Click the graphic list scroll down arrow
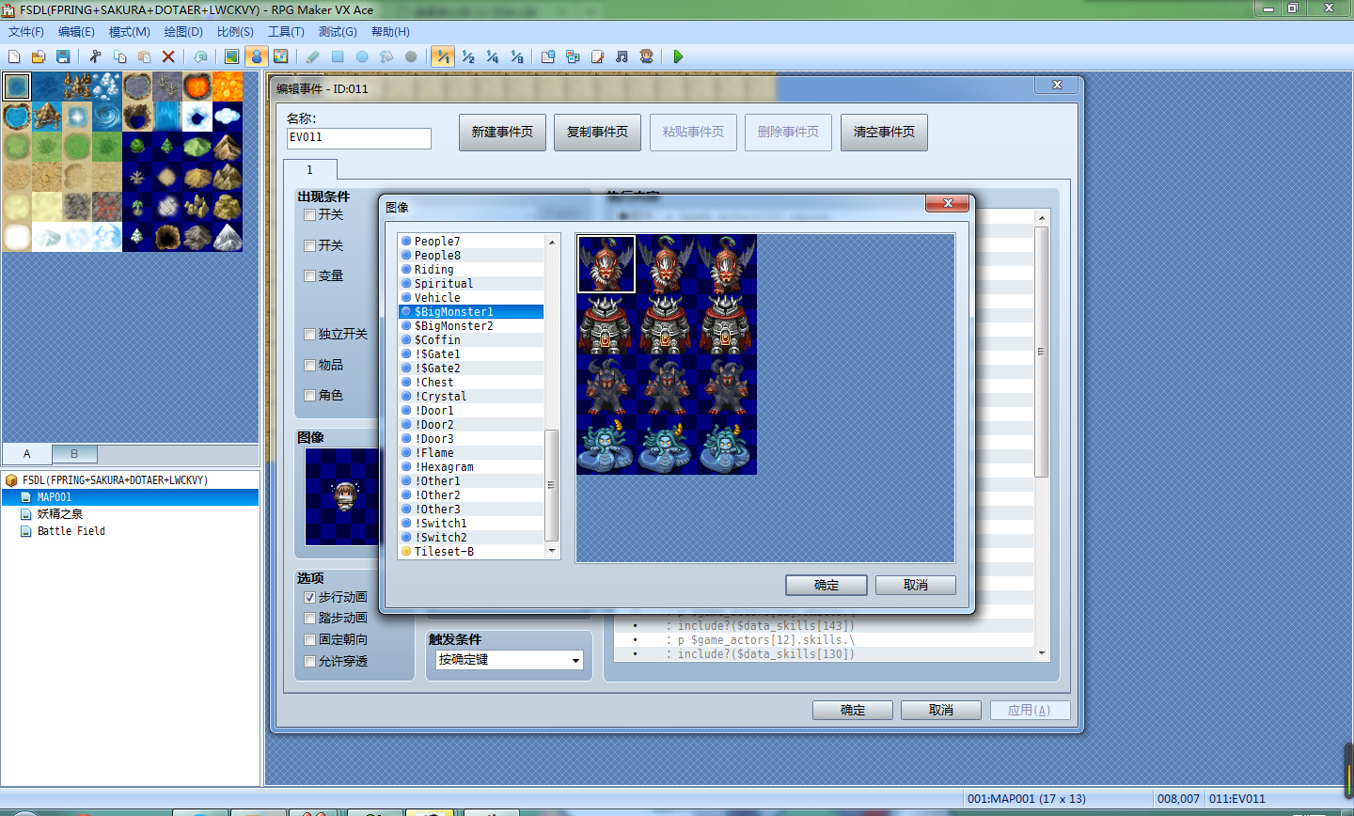Viewport: 1354px width, 816px height. pyautogui.click(x=552, y=551)
